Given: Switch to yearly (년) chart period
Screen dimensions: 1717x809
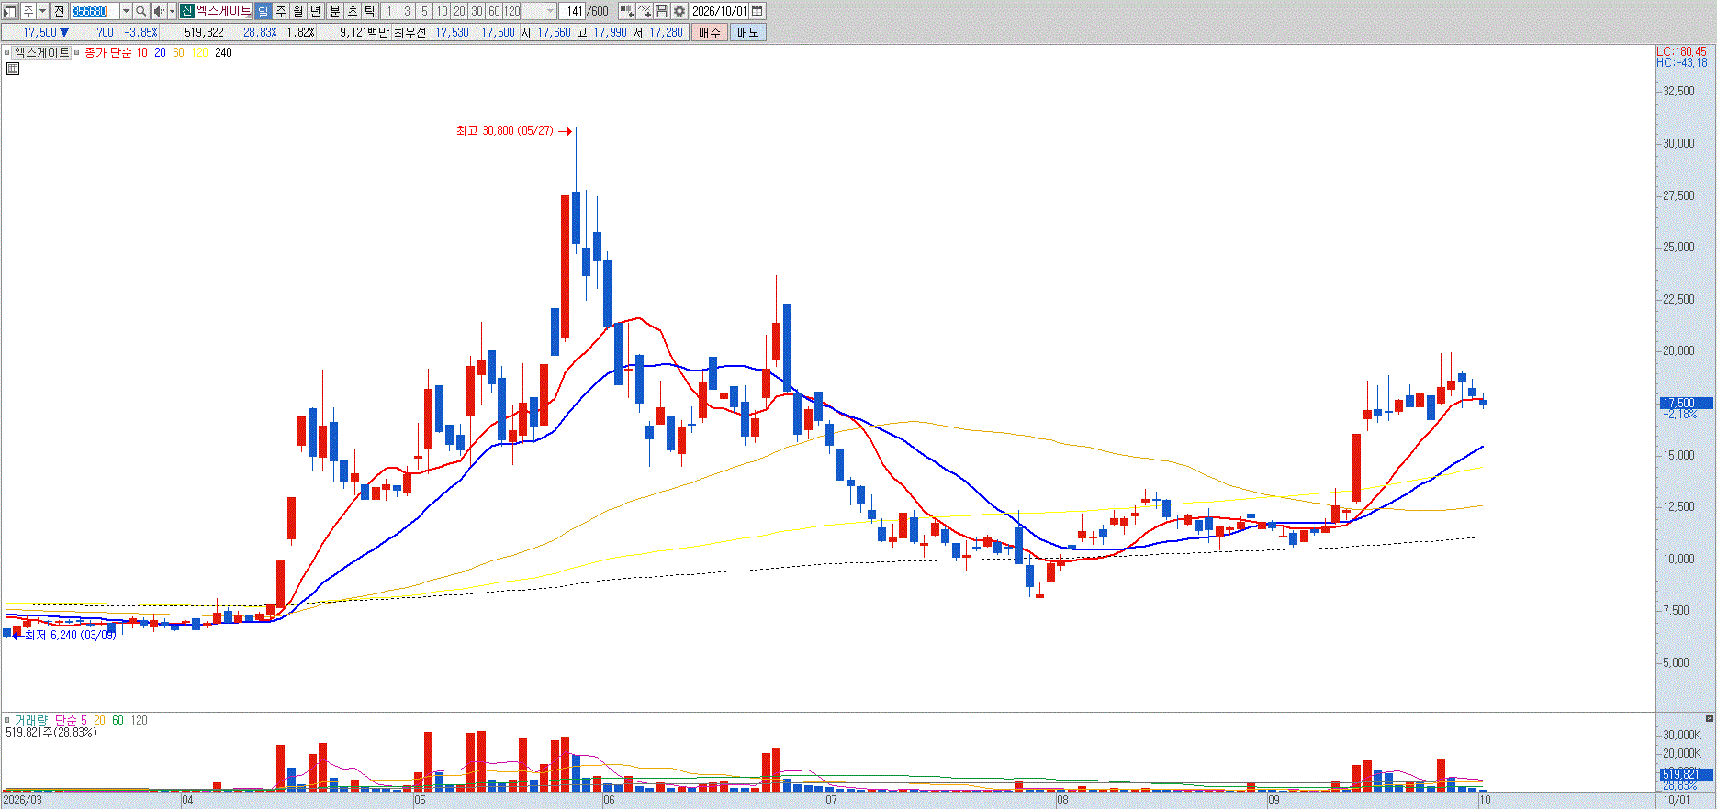Looking at the screenshot, I should [316, 11].
